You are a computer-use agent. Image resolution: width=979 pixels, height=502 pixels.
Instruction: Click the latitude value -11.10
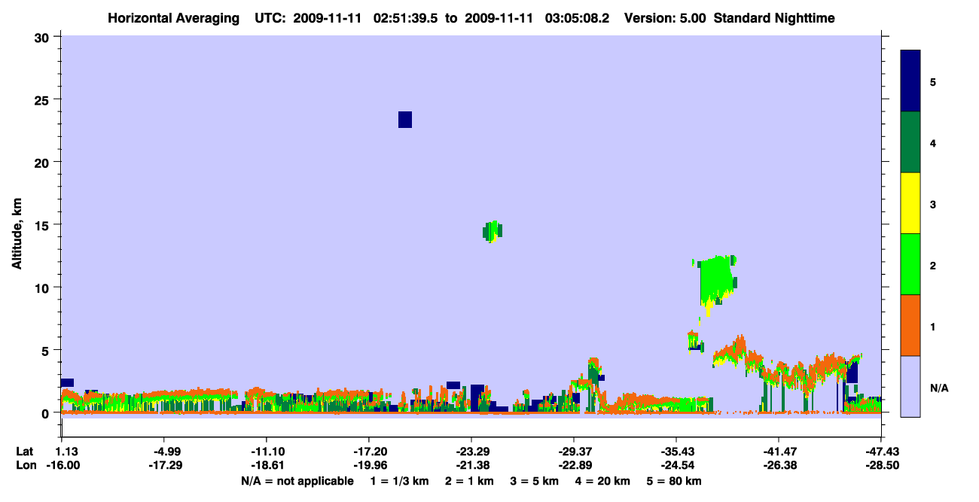point(266,452)
